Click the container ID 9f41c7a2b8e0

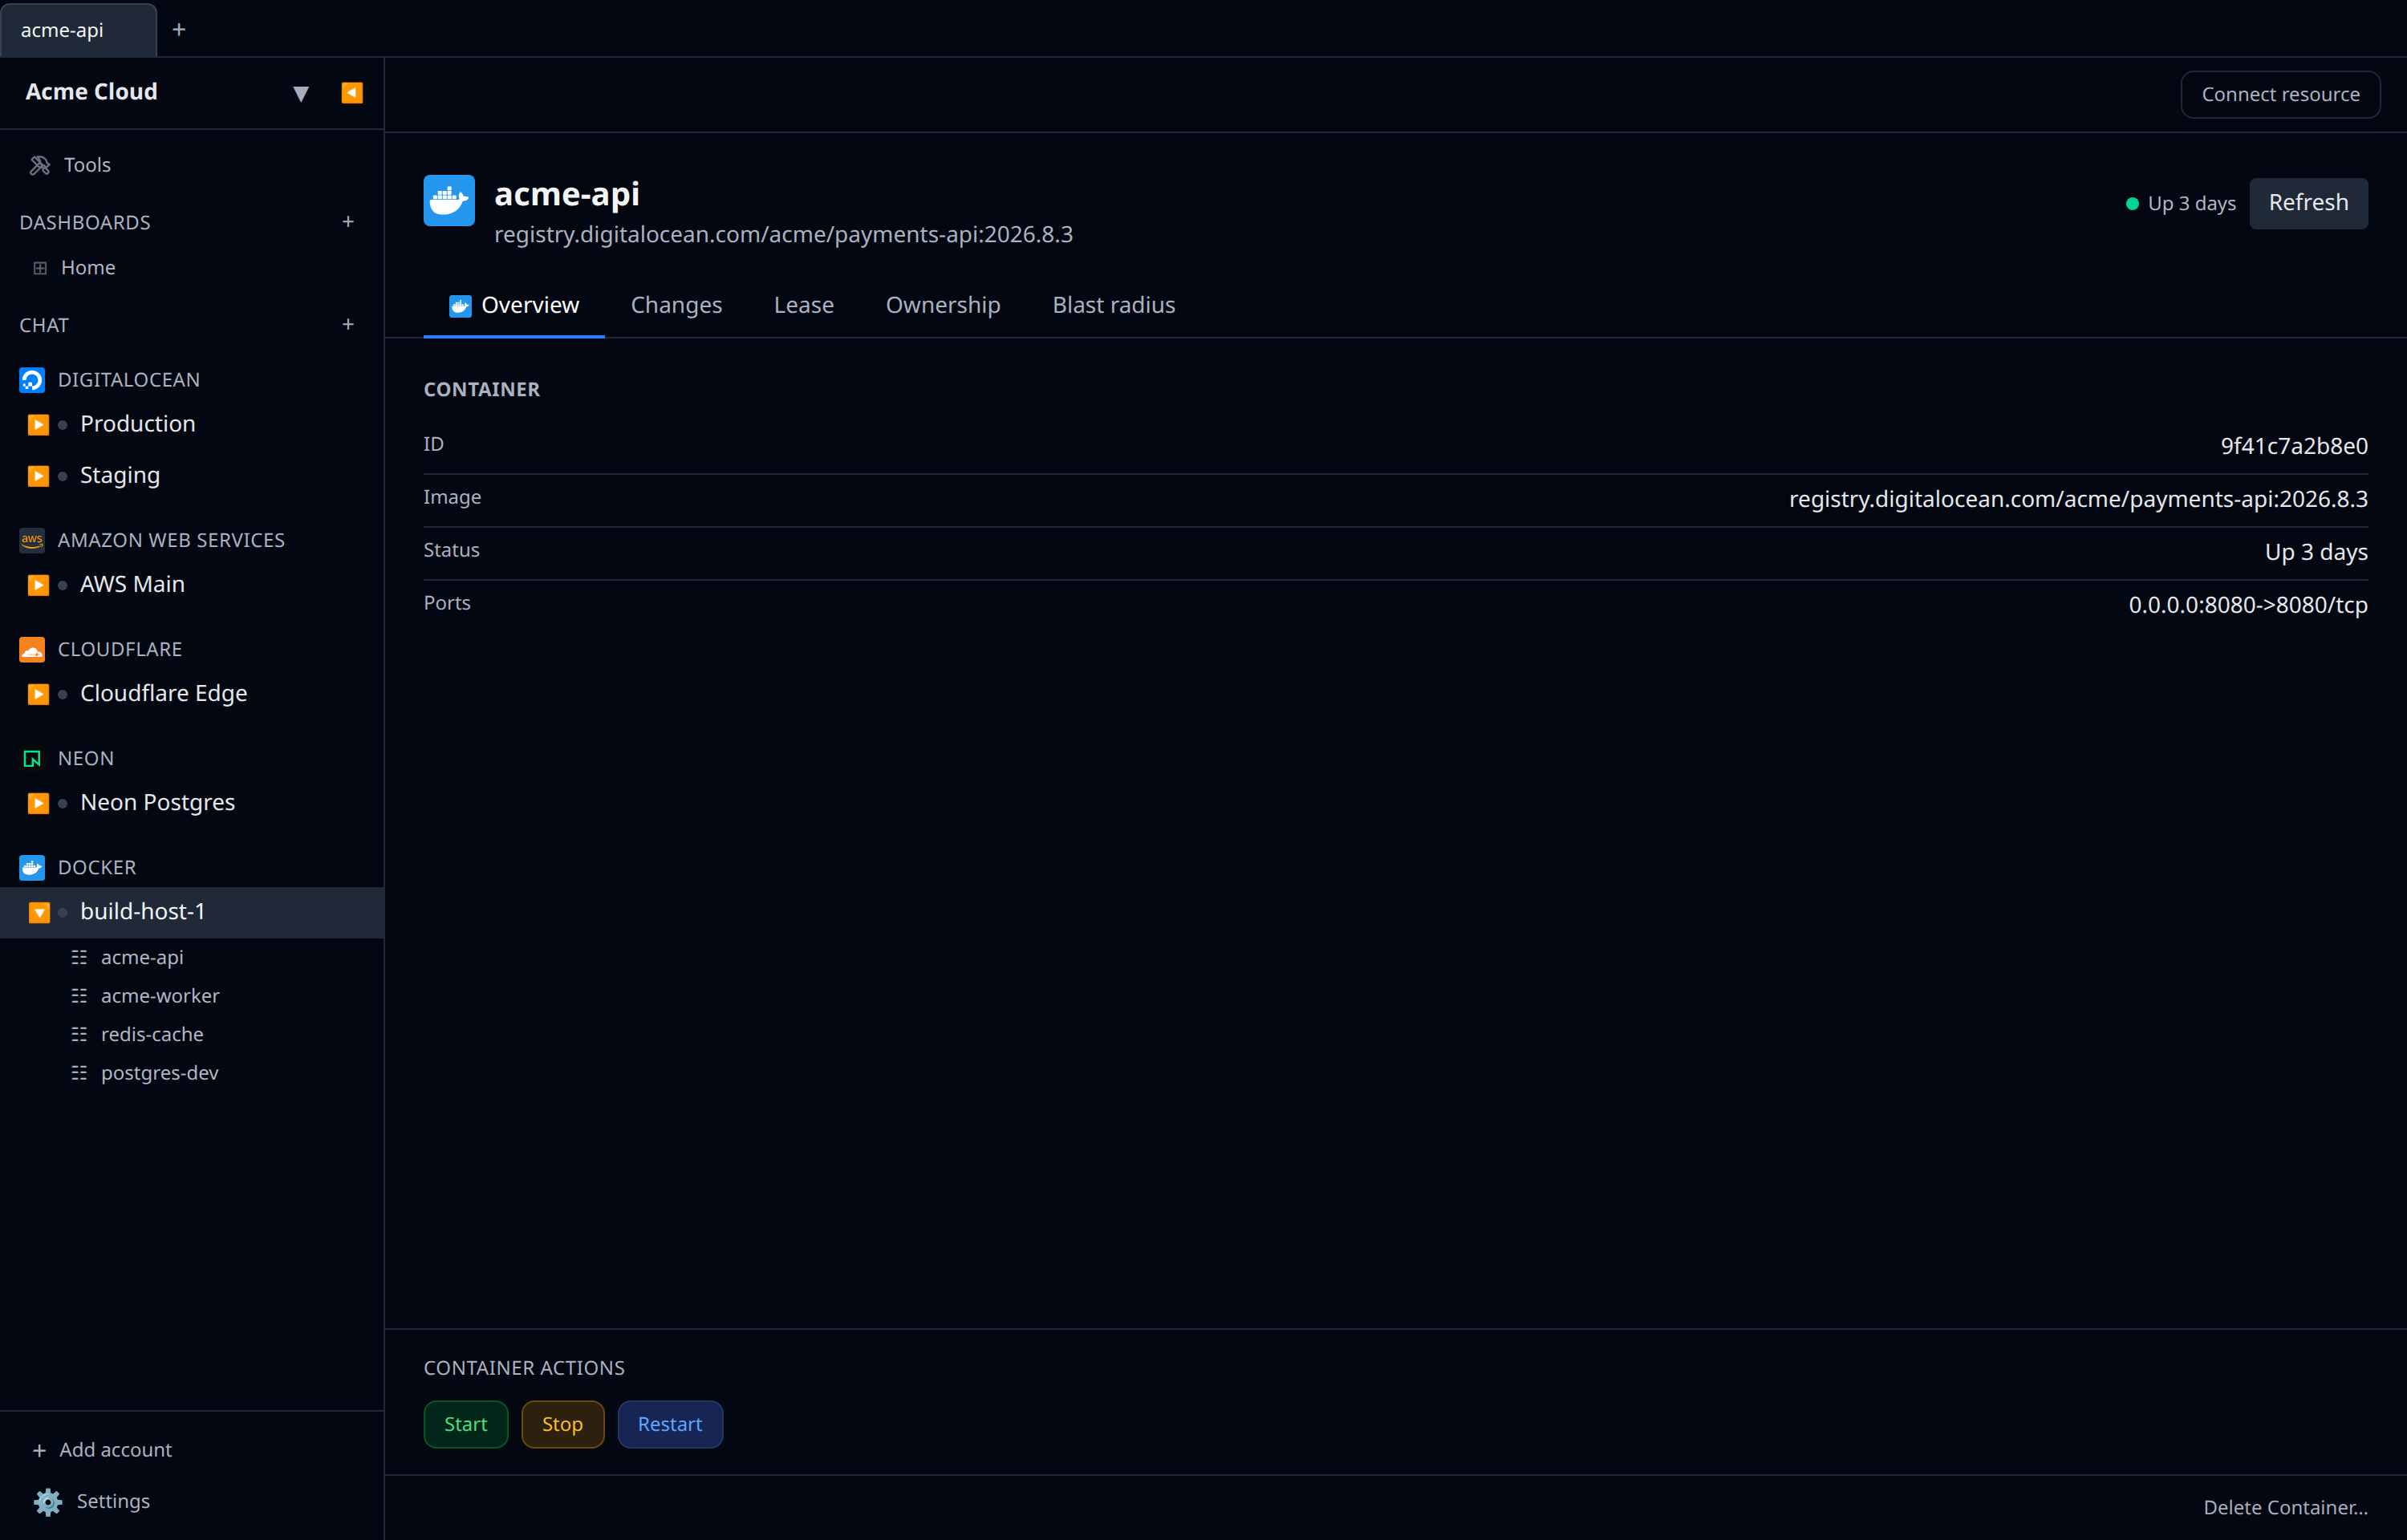tap(2294, 447)
